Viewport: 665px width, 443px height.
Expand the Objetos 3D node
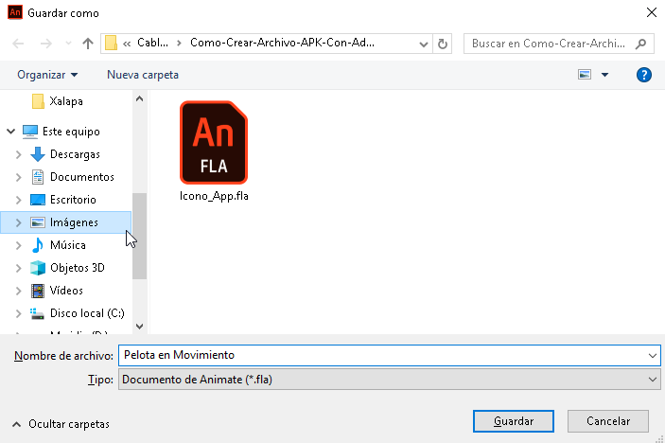(x=18, y=268)
